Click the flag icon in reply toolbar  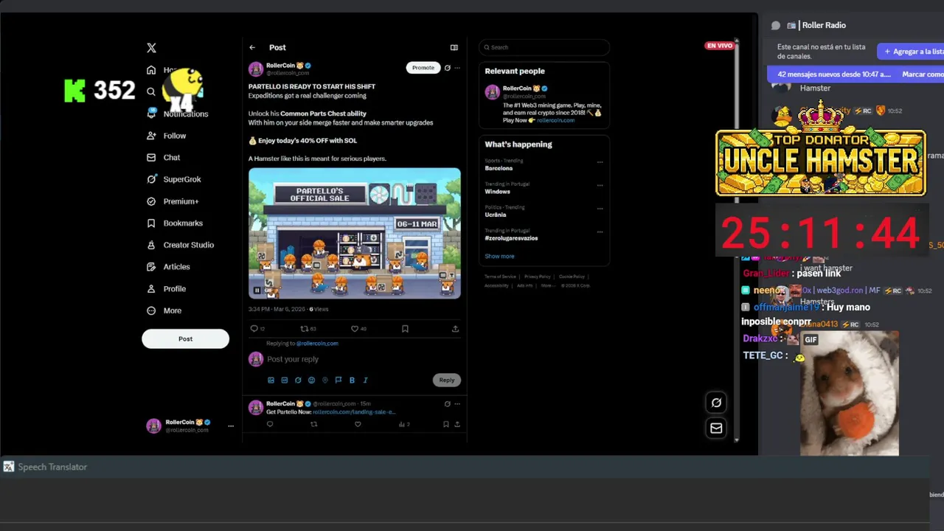click(x=339, y=381)
